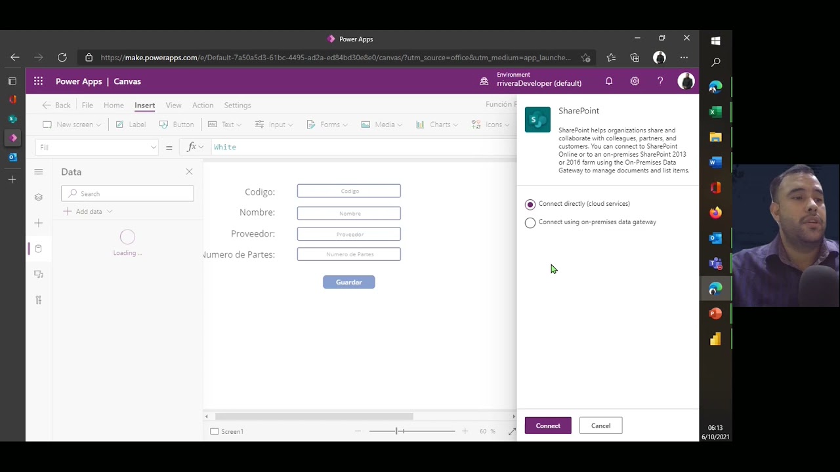
Task: Switch to the Action tab
Action: tap(203, 105)
